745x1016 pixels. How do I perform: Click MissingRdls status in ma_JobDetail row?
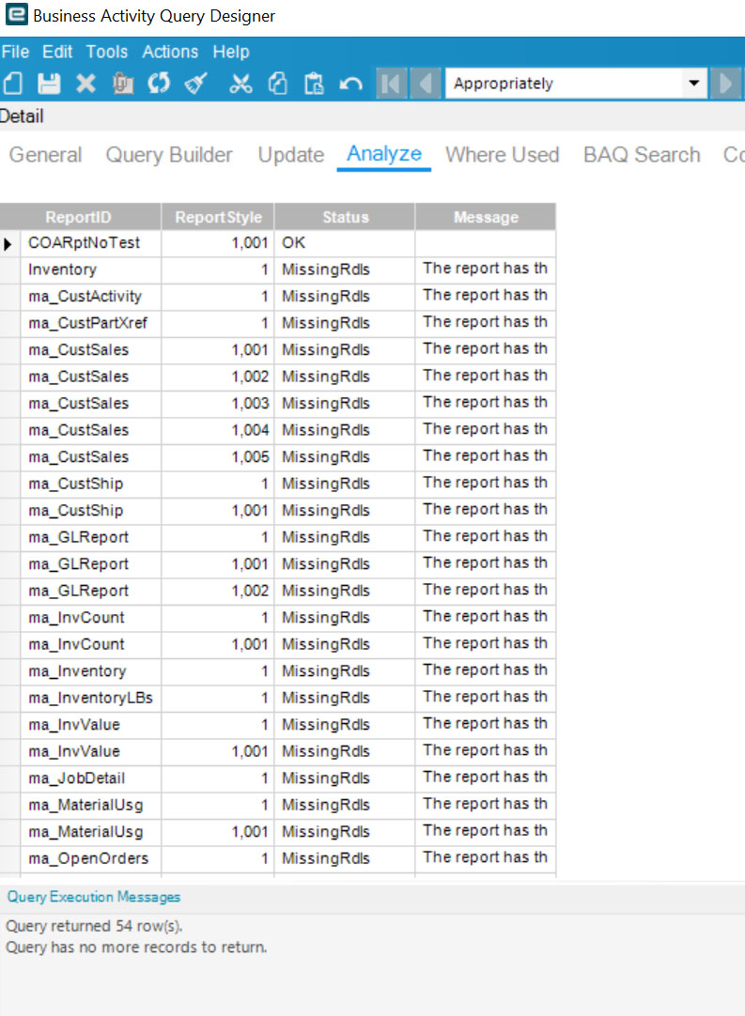point(345,778)
